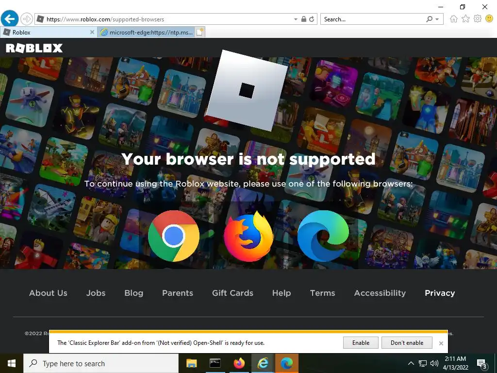Click the smiley feedback icon
This screenshot has height=373, width=497.
point(489,19)
